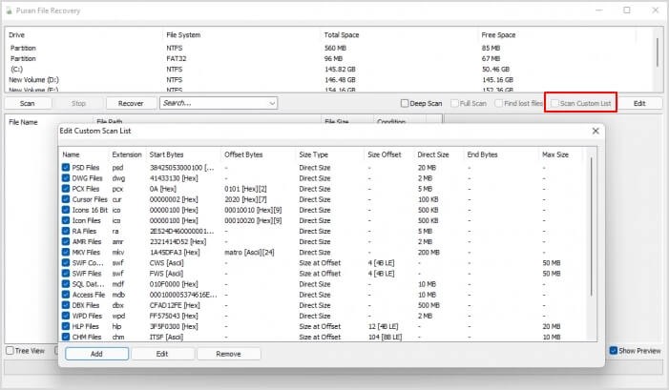Click the Edit button beside Scan Custom List
The height and width of the screenshot is (390, 669).
point(639,103)
